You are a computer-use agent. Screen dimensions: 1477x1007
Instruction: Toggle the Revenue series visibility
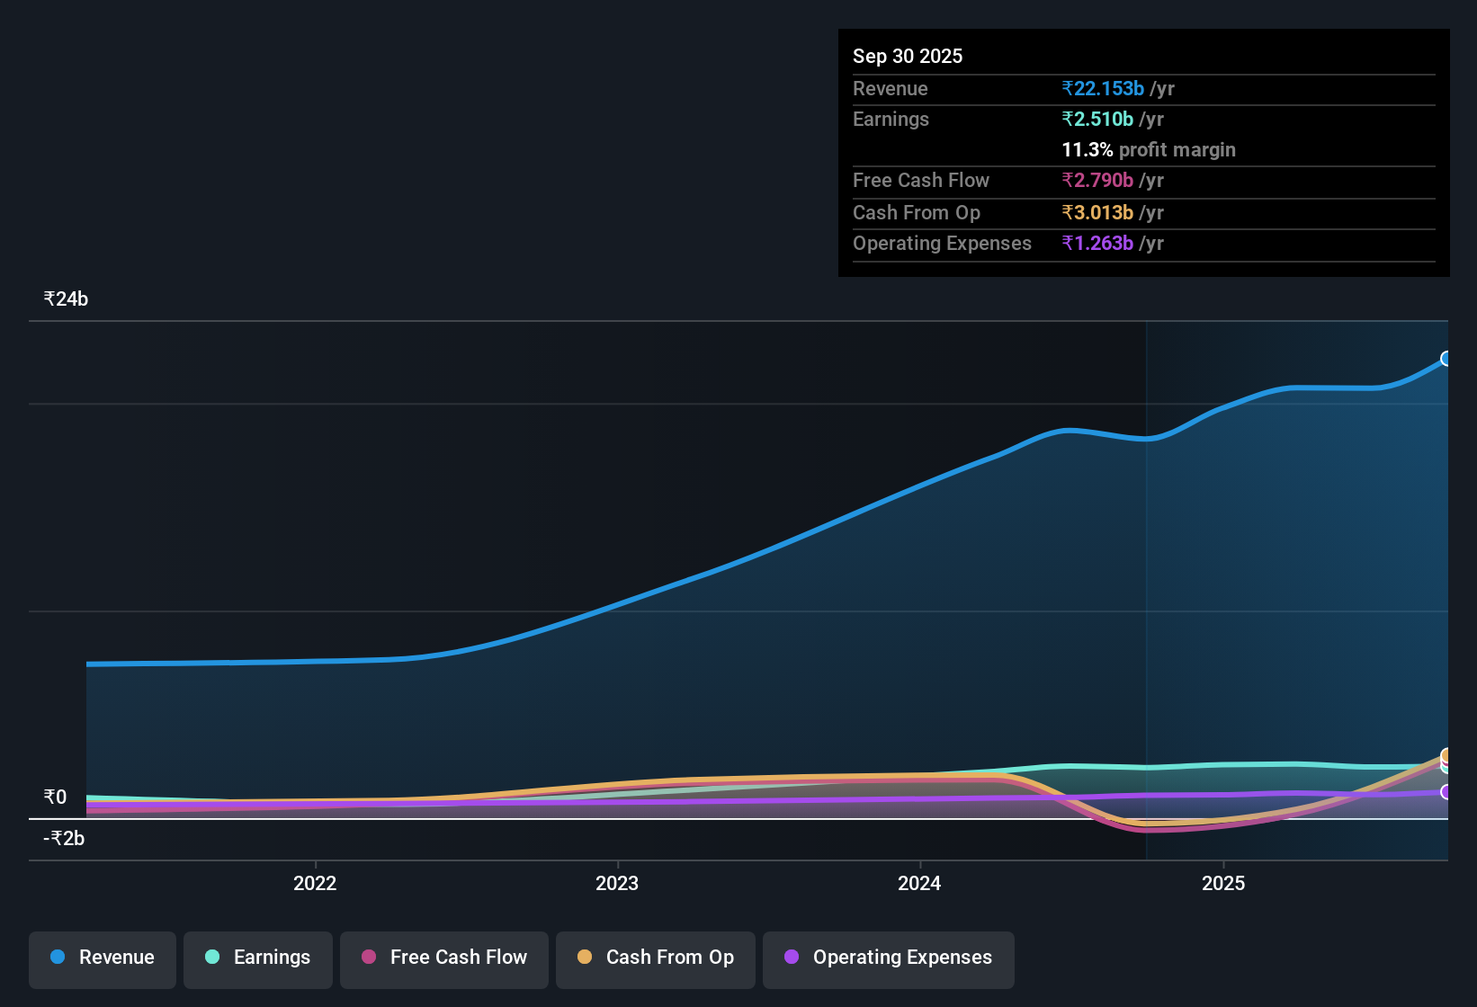click(x=102, y=958)
